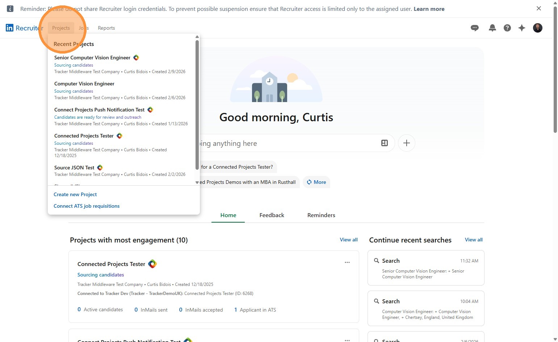Switch to the Feedback tab
This screenshot has height=342, width=558.
tap(272, 215)
